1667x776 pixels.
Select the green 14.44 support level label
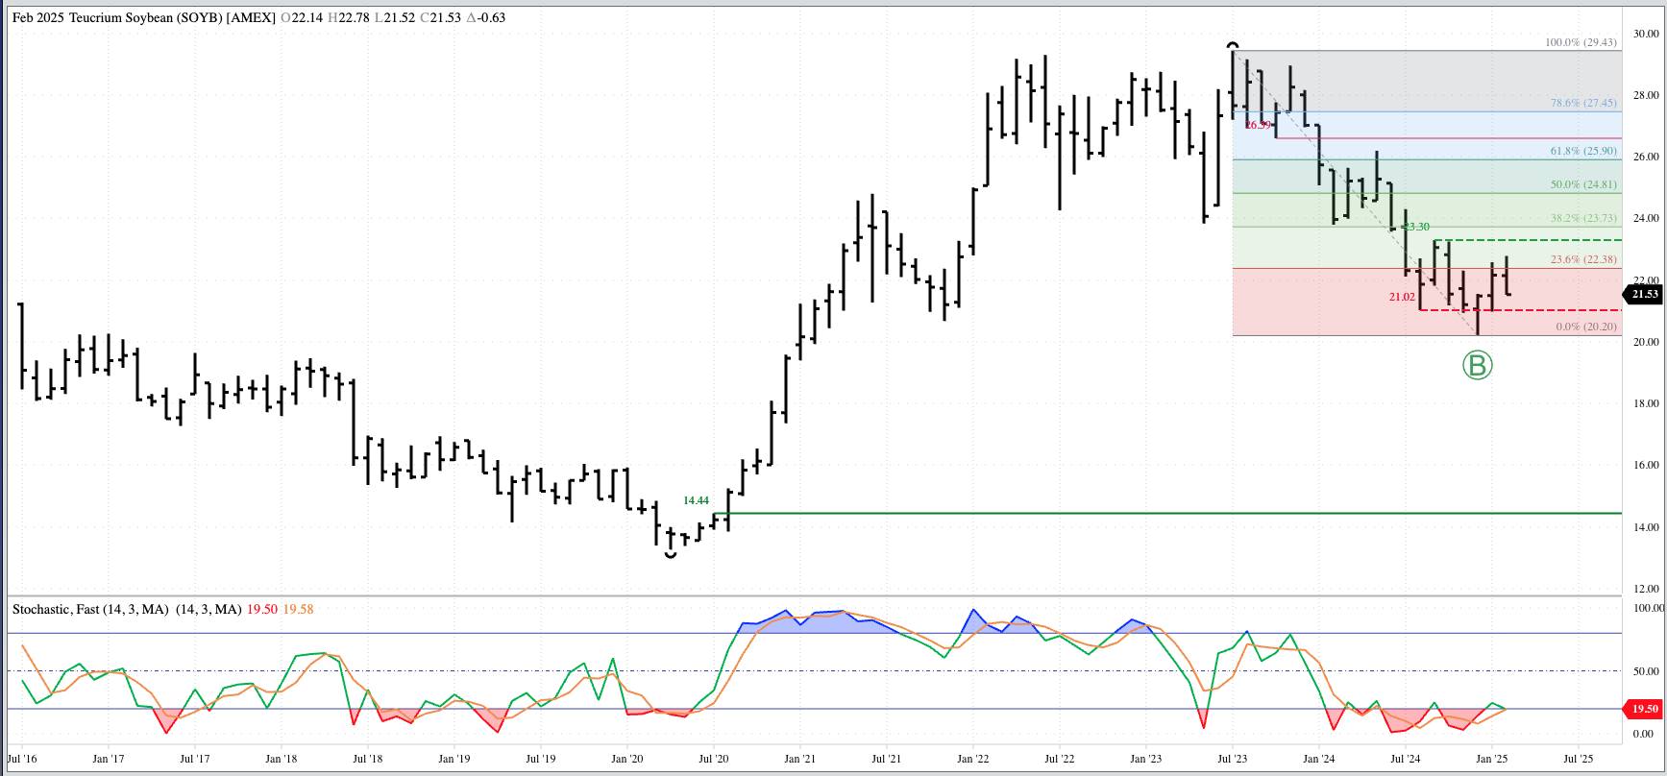point(696,500)
